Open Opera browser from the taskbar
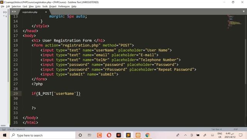This screenshot has width=247, height=139. (109, 135)
